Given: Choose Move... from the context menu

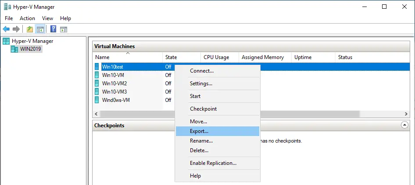Looking at the screenshot, I should [x=218, y=122].
